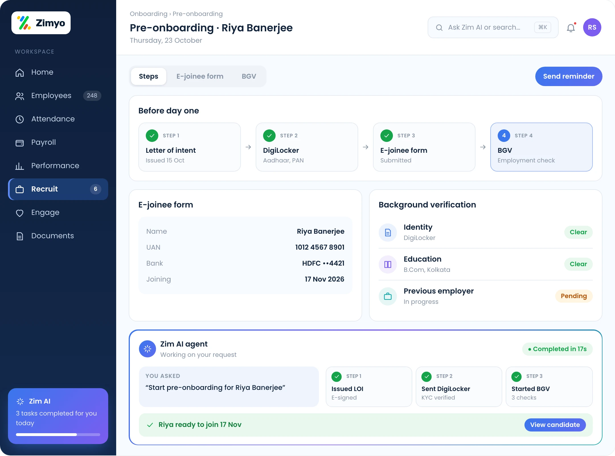Click the UAN value 1012 4567 8901
The image size is (615, 456).
[320, 247]
